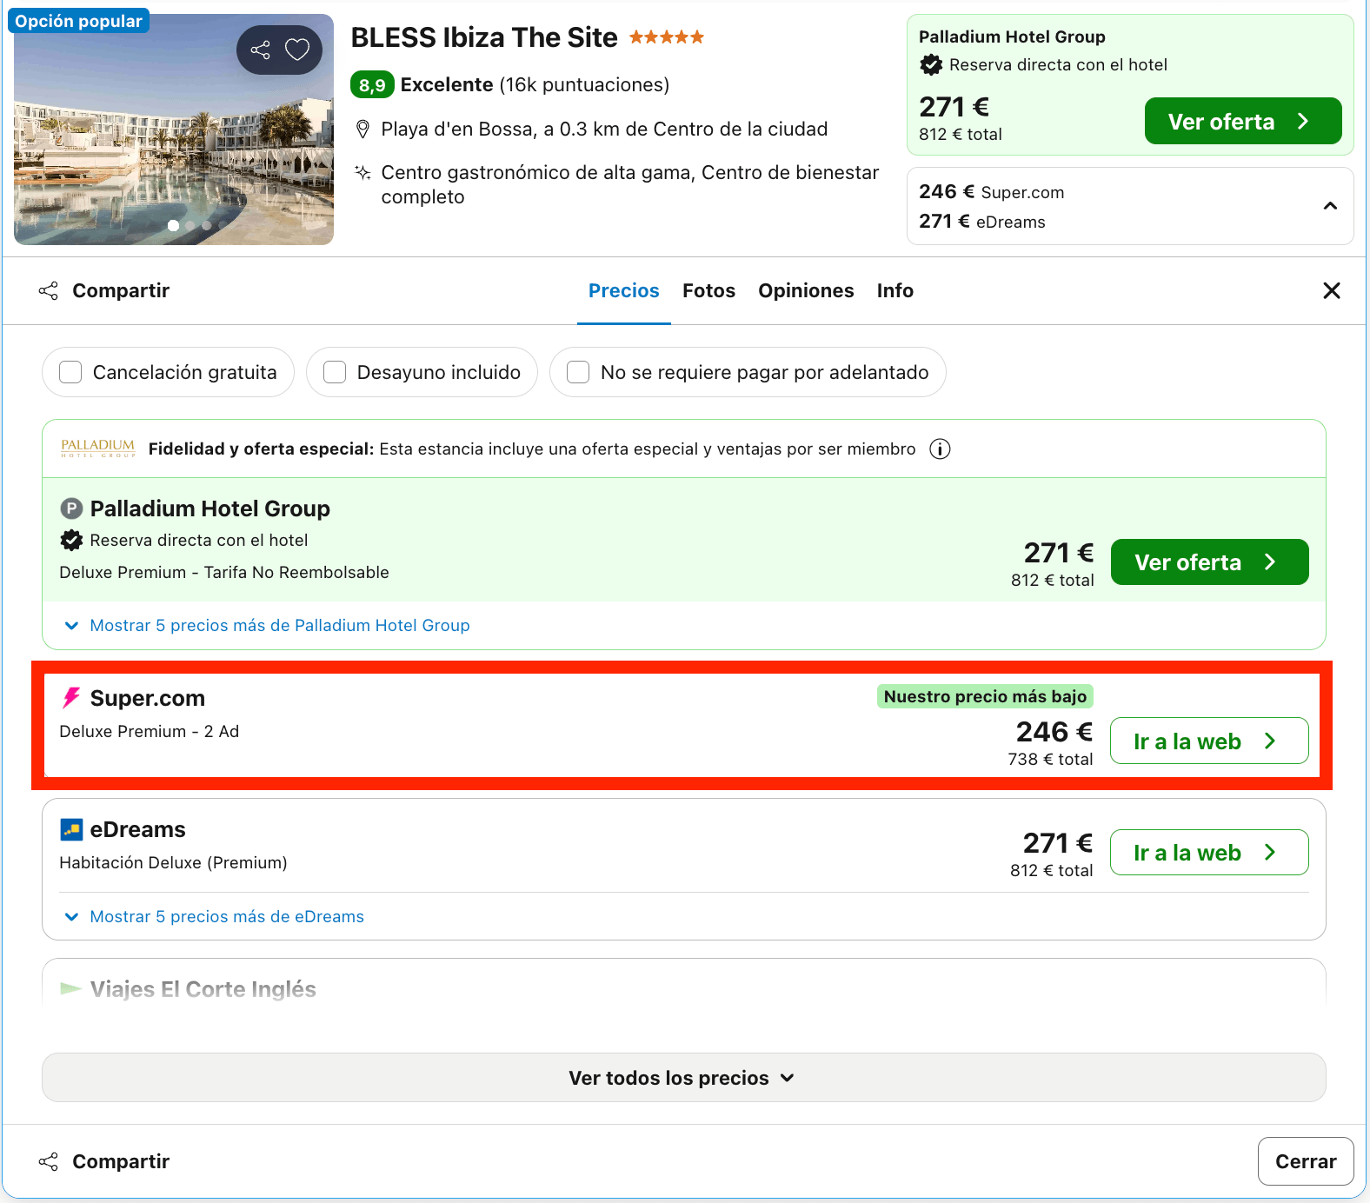Click verified badge in top price card

931,64
